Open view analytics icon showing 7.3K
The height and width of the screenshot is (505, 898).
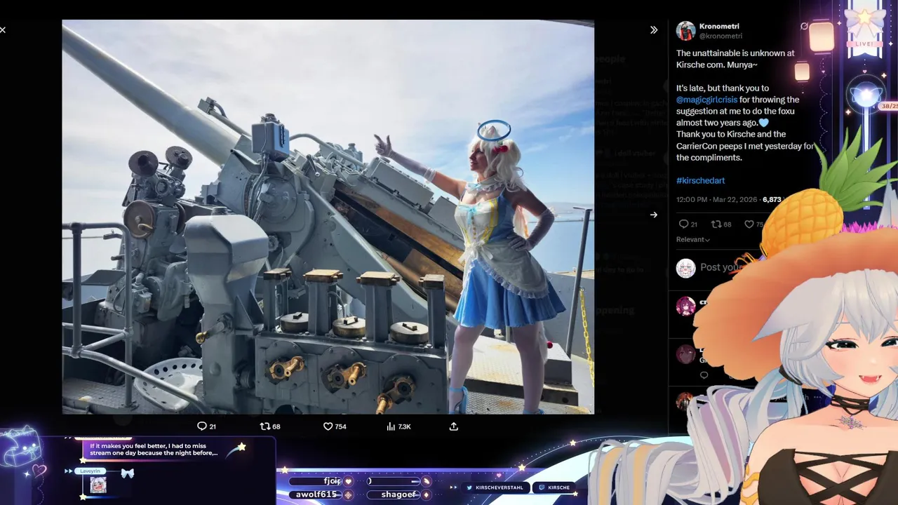point(391,426)
